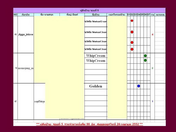Screen dimensions: 176x132
Task: Select the second WhipCream cell
Action: click(96, 61)
